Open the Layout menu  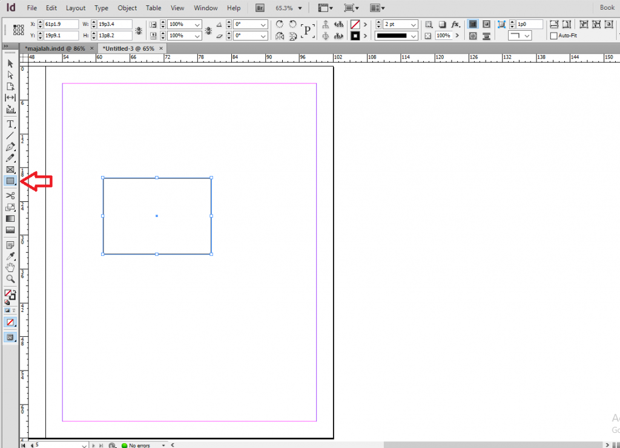[75, 8]
